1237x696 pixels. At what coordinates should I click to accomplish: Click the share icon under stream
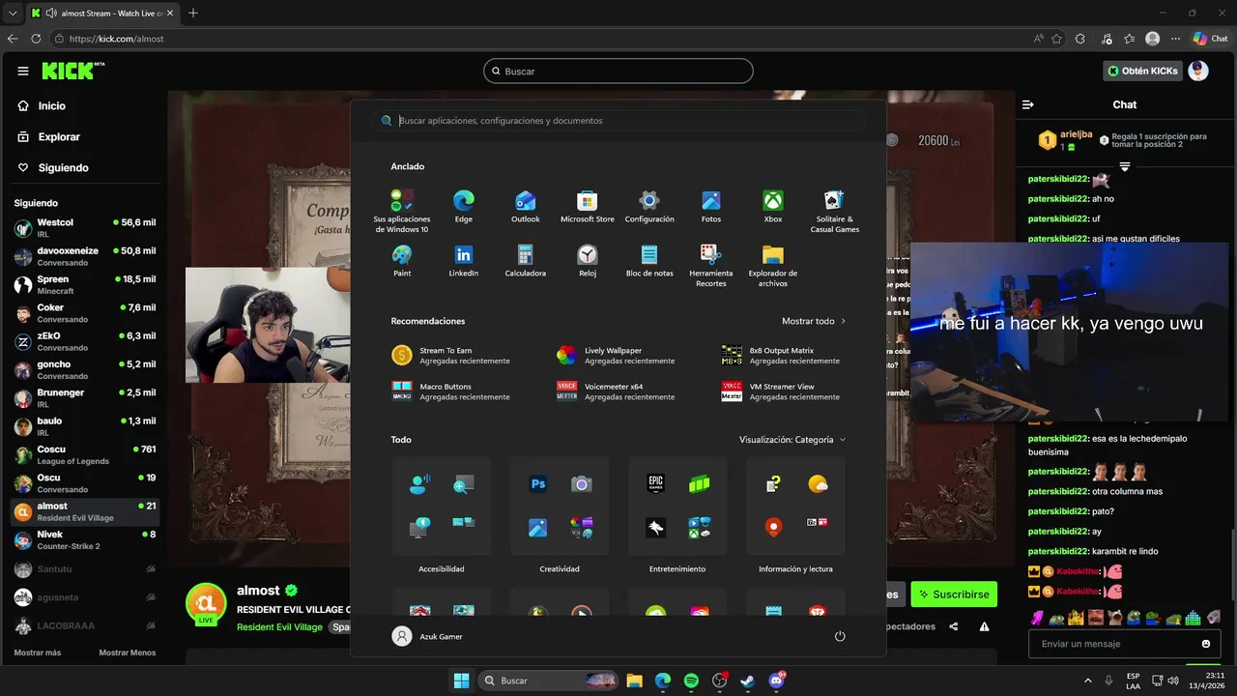[954, 626]
